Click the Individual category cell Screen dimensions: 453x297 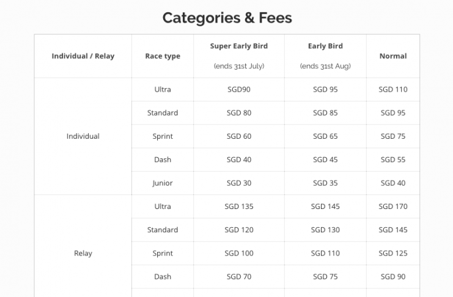(83, 136)
